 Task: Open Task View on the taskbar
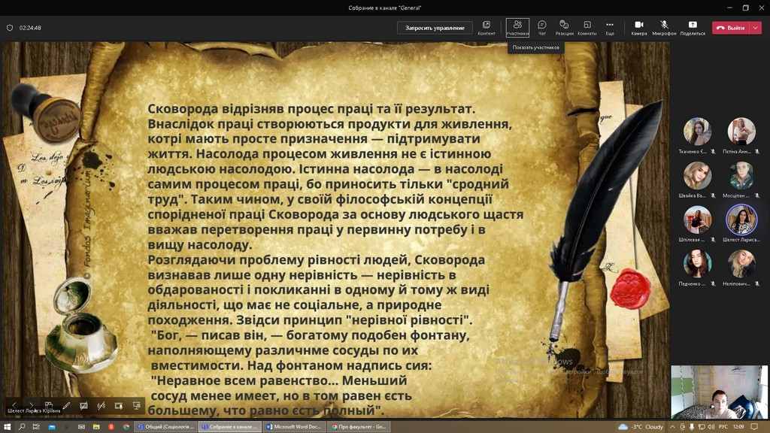point(36,427)
